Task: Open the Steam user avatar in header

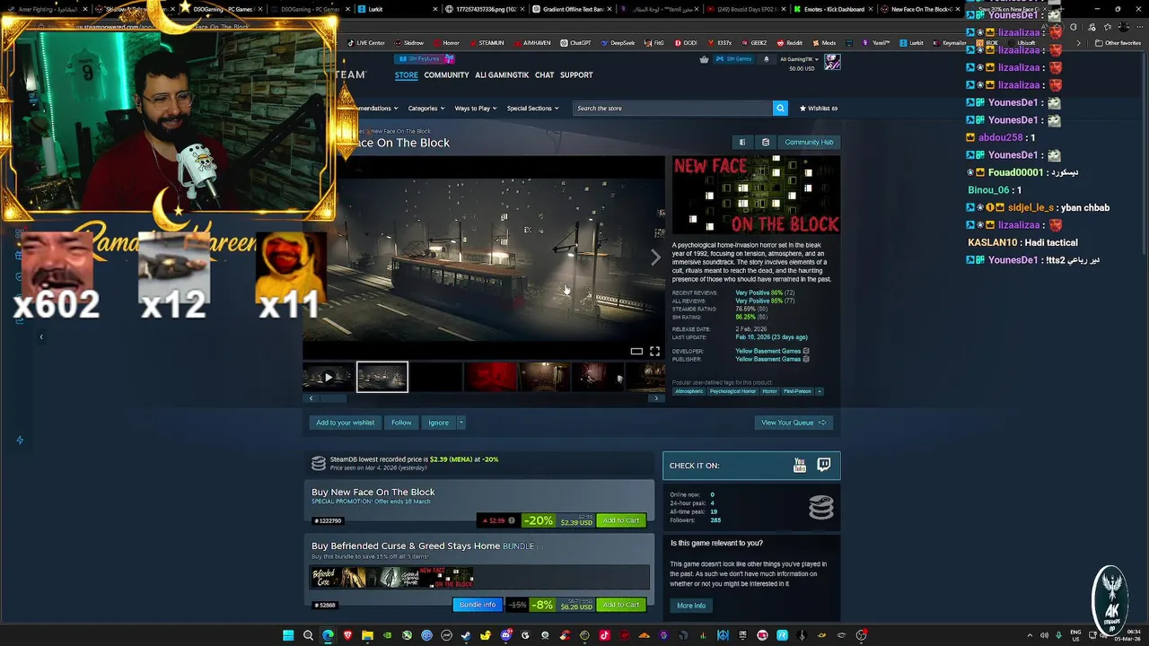Action: point(832,62)
